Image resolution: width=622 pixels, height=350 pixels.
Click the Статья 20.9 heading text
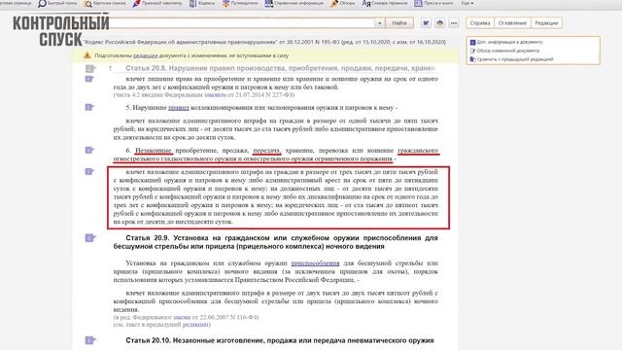tap(275, 242)
